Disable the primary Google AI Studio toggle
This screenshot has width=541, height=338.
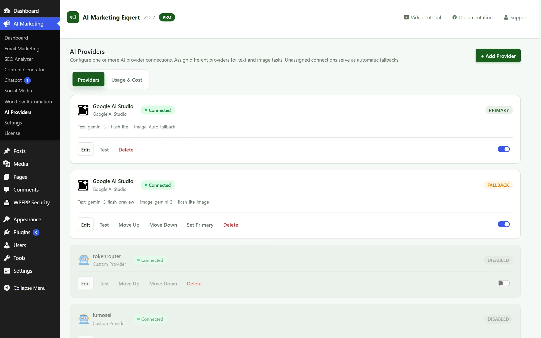504,149
